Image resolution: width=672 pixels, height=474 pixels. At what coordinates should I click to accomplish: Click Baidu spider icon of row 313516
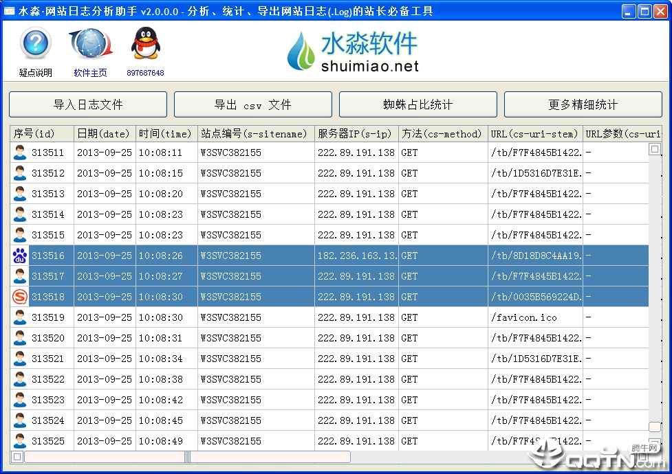pyautogui.click(x=20, y=256)
